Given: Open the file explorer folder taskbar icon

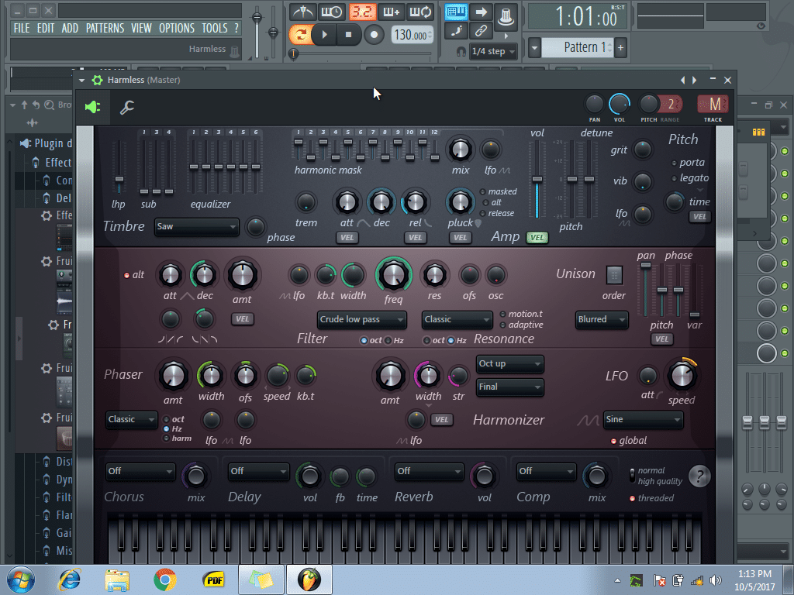Looking at the screenshot, I should point(117,580).
